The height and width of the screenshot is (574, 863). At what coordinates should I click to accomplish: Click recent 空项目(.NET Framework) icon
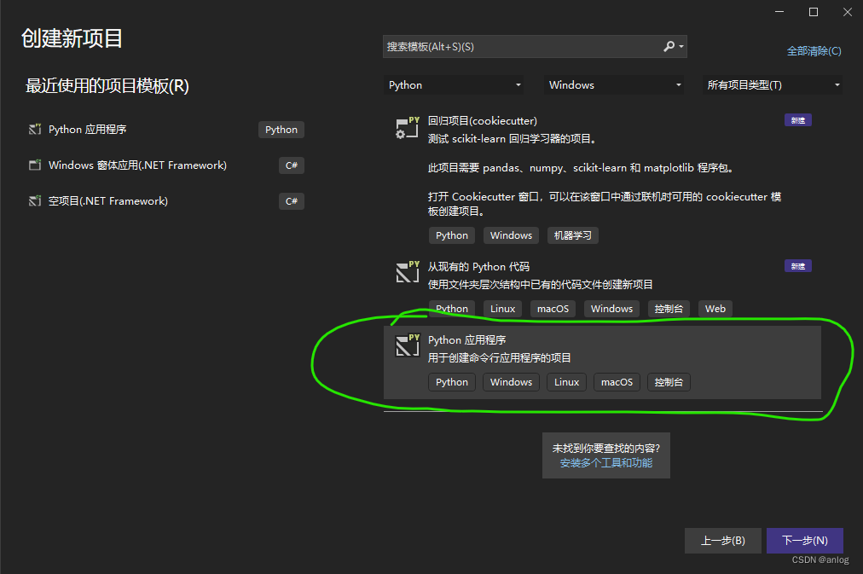(35, 201)
